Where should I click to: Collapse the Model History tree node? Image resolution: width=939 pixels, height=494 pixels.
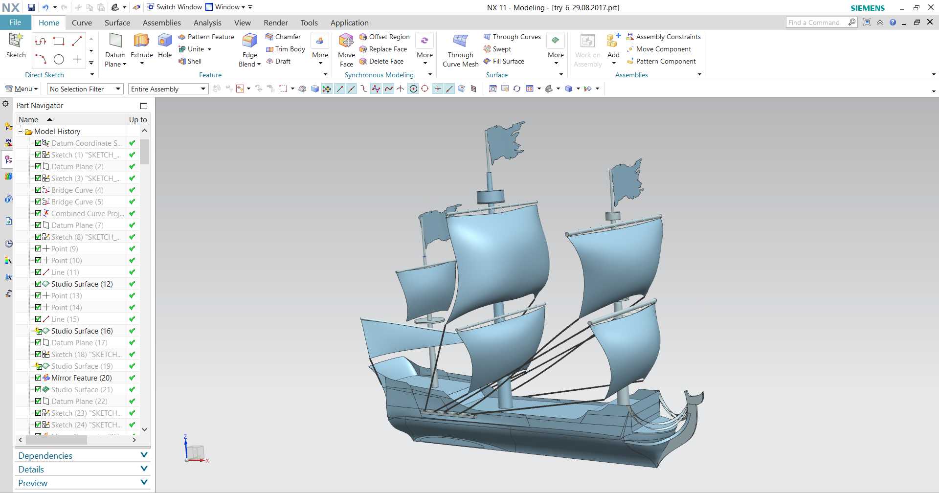pos(21,131)
